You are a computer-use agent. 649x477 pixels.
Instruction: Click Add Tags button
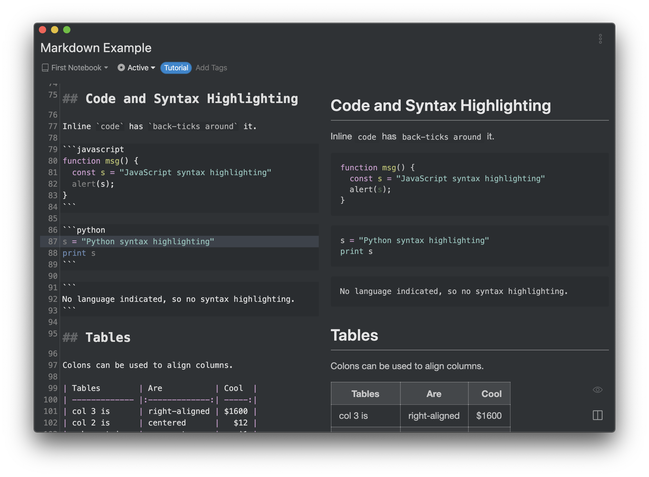point(212,67)
